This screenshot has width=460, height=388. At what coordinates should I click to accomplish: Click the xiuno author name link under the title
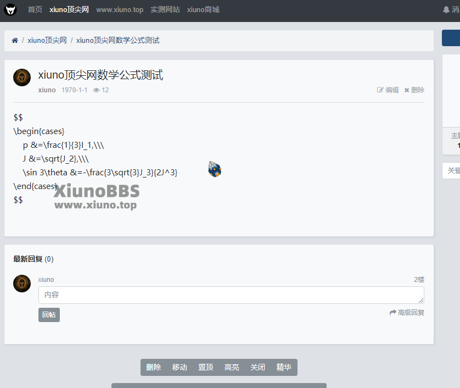47,90
